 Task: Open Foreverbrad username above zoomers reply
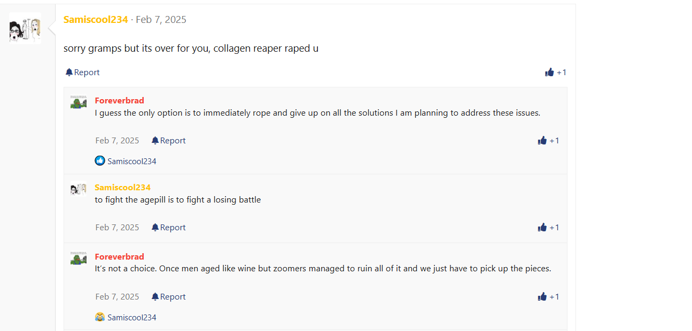(x=119, y=257)
